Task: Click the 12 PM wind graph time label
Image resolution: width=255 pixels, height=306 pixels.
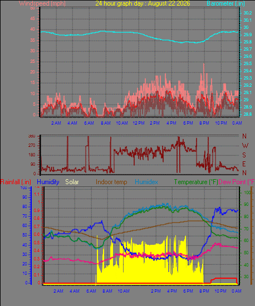Action: point(139,123)
